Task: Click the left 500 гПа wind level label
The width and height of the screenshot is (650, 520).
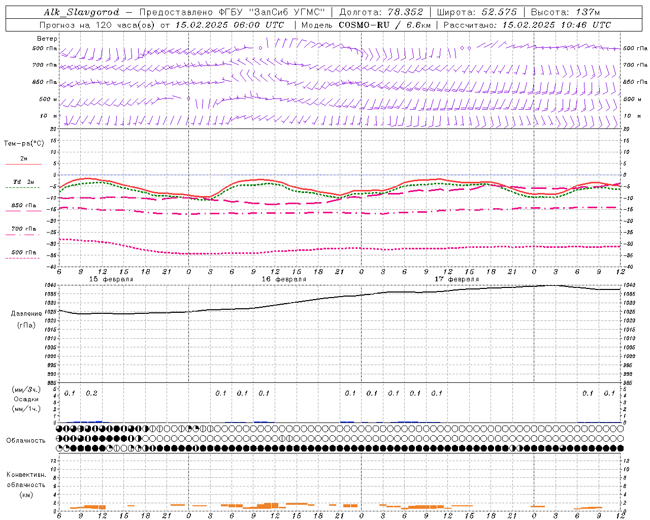Action: click(45, 49)
